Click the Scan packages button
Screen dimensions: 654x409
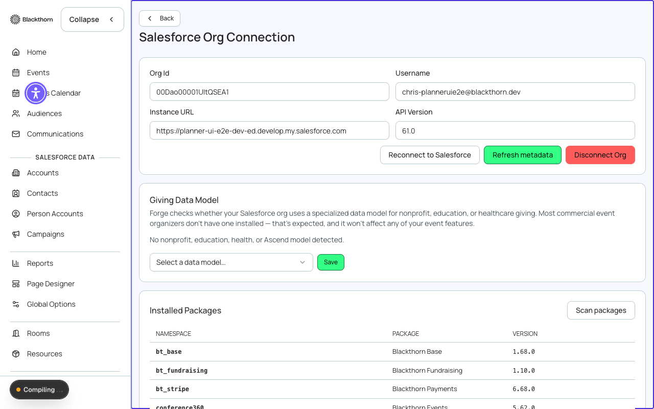pos(601,310)
